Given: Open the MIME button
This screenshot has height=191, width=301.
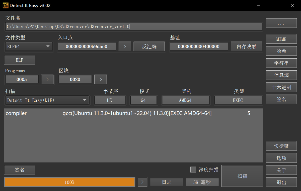Looking at the screenshot, I should 281,39.
